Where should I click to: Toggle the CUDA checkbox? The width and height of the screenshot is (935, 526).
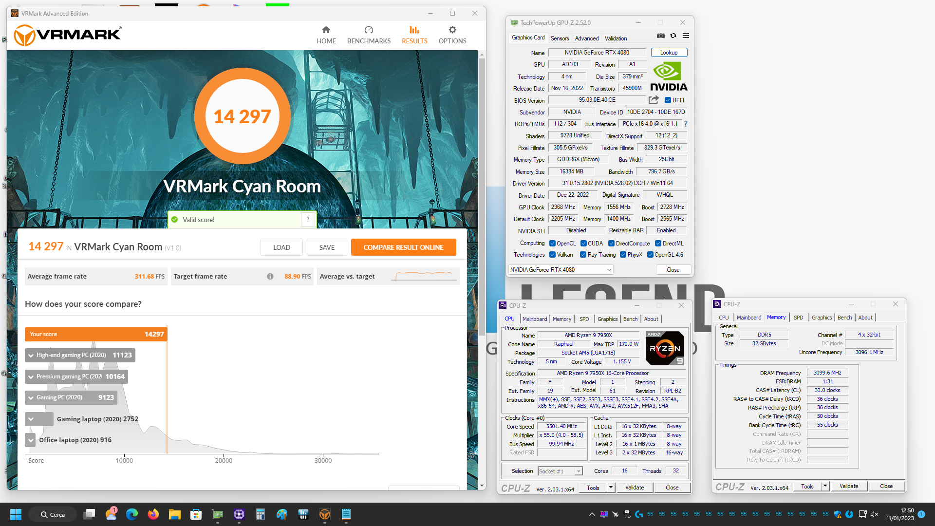[x=583, y=244]
